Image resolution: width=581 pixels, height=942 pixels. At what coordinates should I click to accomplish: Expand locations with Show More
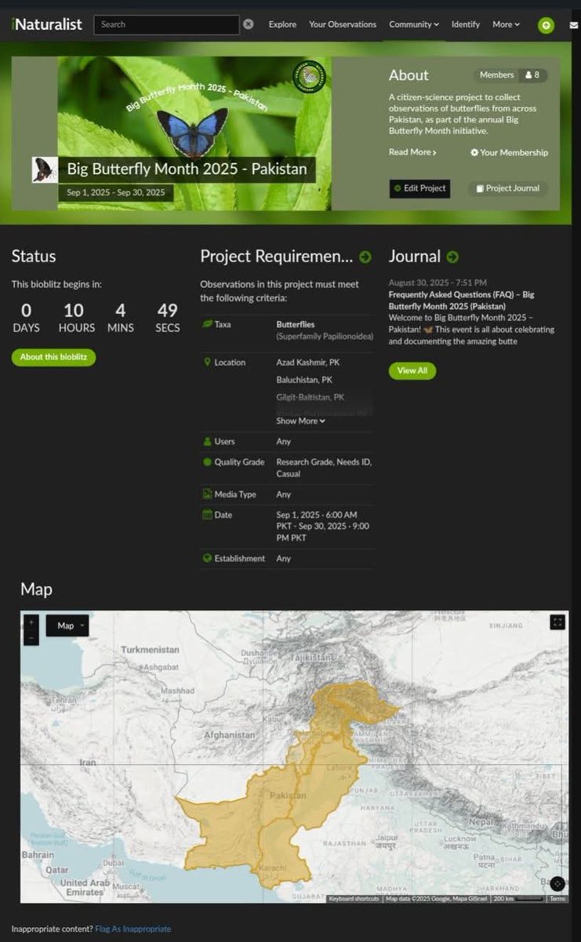click(x=300, y=421)
